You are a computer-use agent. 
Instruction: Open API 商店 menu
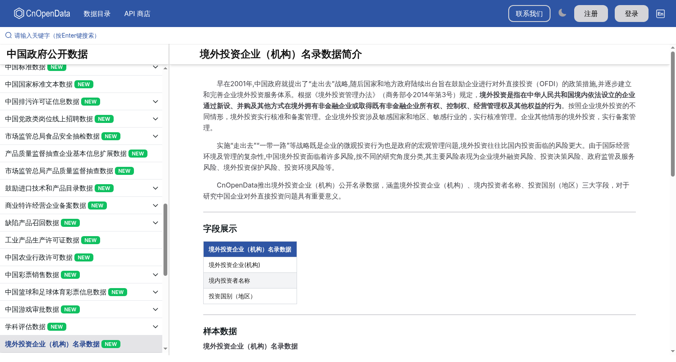point(137,14)
